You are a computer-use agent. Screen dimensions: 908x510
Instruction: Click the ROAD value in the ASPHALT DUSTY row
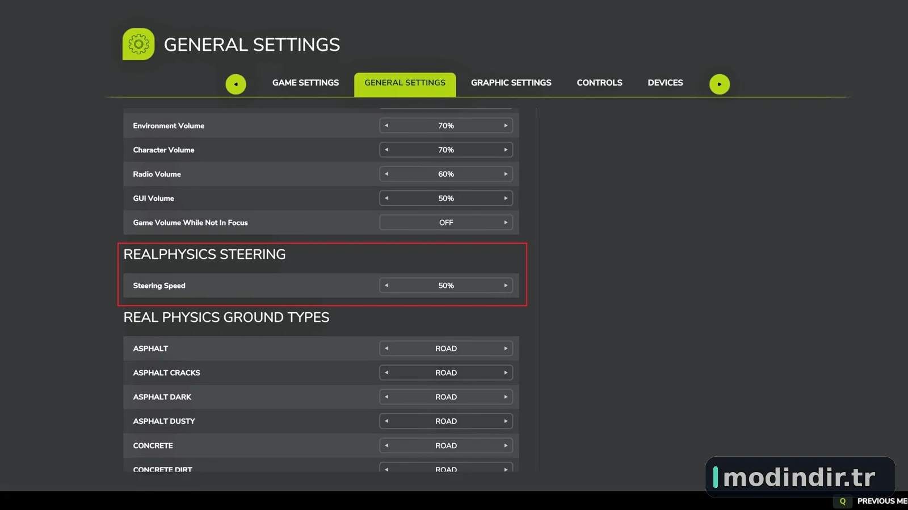tap(446, 421)
